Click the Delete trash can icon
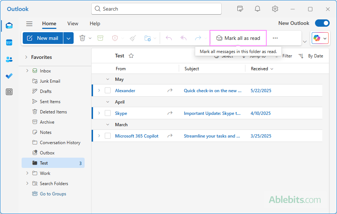The width and height of the screenshot is (337, 214). [x=82, y=38]
